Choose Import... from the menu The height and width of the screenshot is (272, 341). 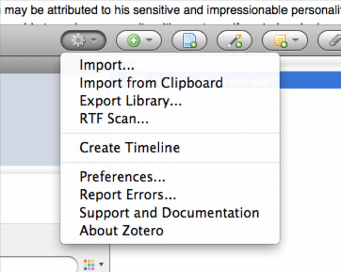[107, 65]
